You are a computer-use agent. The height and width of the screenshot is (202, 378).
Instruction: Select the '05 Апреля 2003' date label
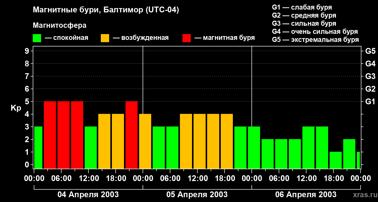pos(197,195)
